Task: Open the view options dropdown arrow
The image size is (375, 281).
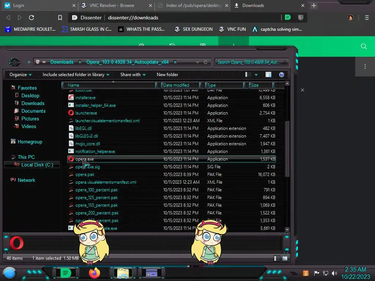Action: (x=256, y=75)
